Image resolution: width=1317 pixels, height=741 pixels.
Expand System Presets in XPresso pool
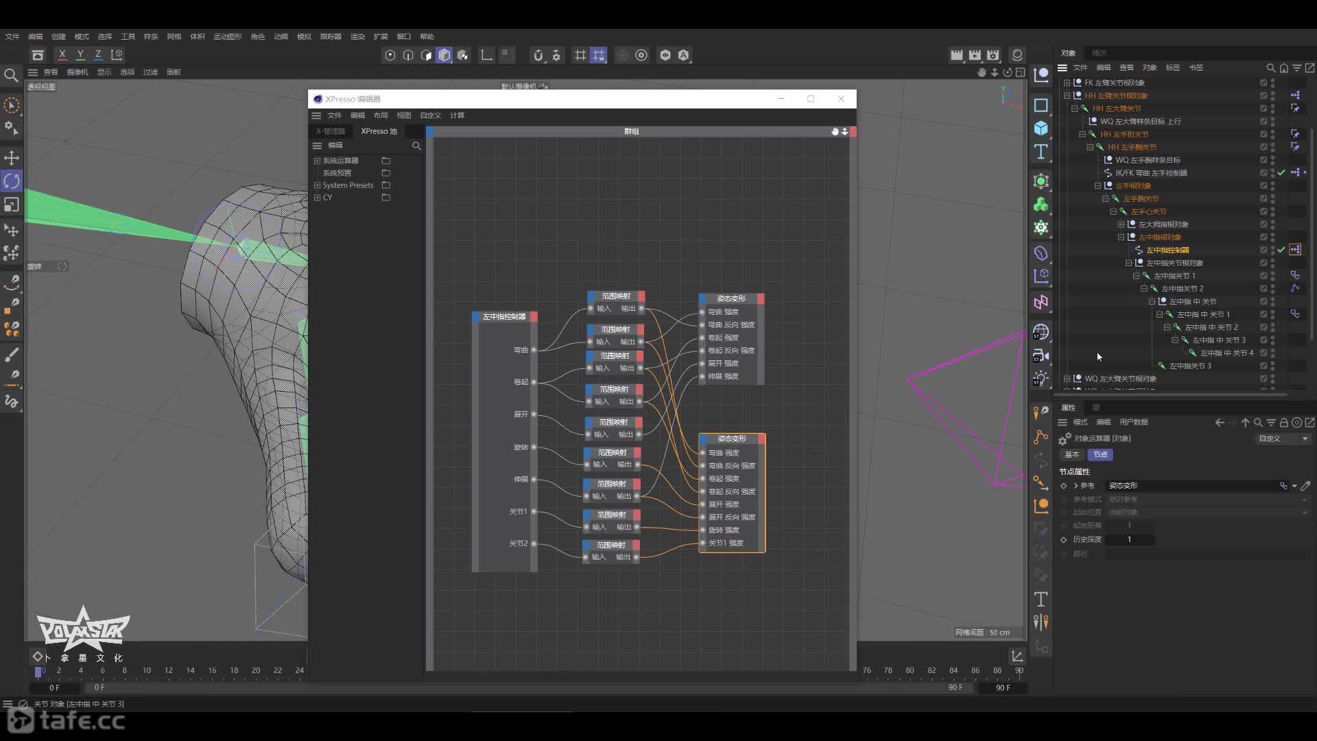coord(317,185)
